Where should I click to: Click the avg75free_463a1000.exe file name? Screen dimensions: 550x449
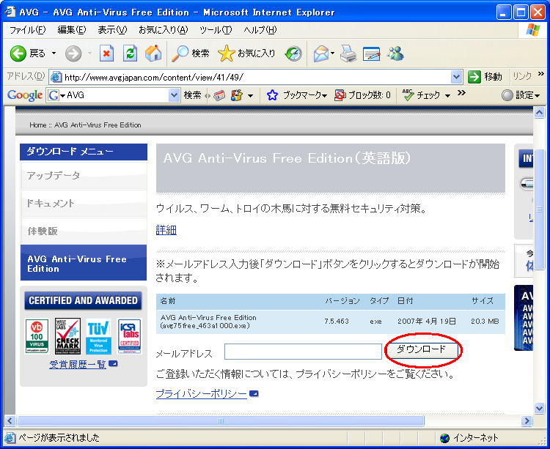205,326
